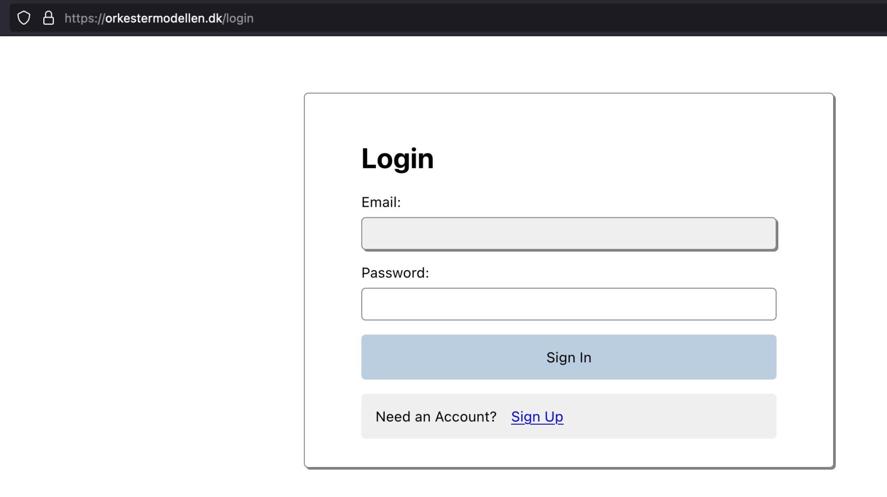Click the Password: label
The height and width of the screenshot is (497, 887).
point(395,273)
